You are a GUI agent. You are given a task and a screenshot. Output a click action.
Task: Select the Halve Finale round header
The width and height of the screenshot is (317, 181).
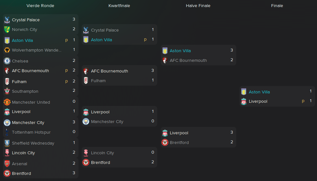[x=198, y=6]
